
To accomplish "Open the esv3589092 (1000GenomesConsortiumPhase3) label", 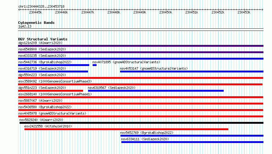I will [55, 81].
